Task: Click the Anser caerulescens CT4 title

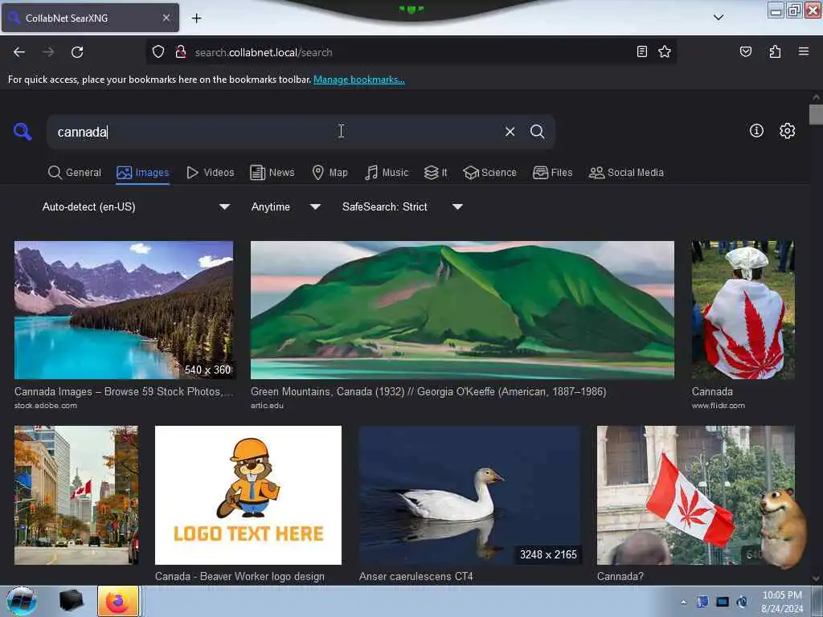Action: [416, 576]
